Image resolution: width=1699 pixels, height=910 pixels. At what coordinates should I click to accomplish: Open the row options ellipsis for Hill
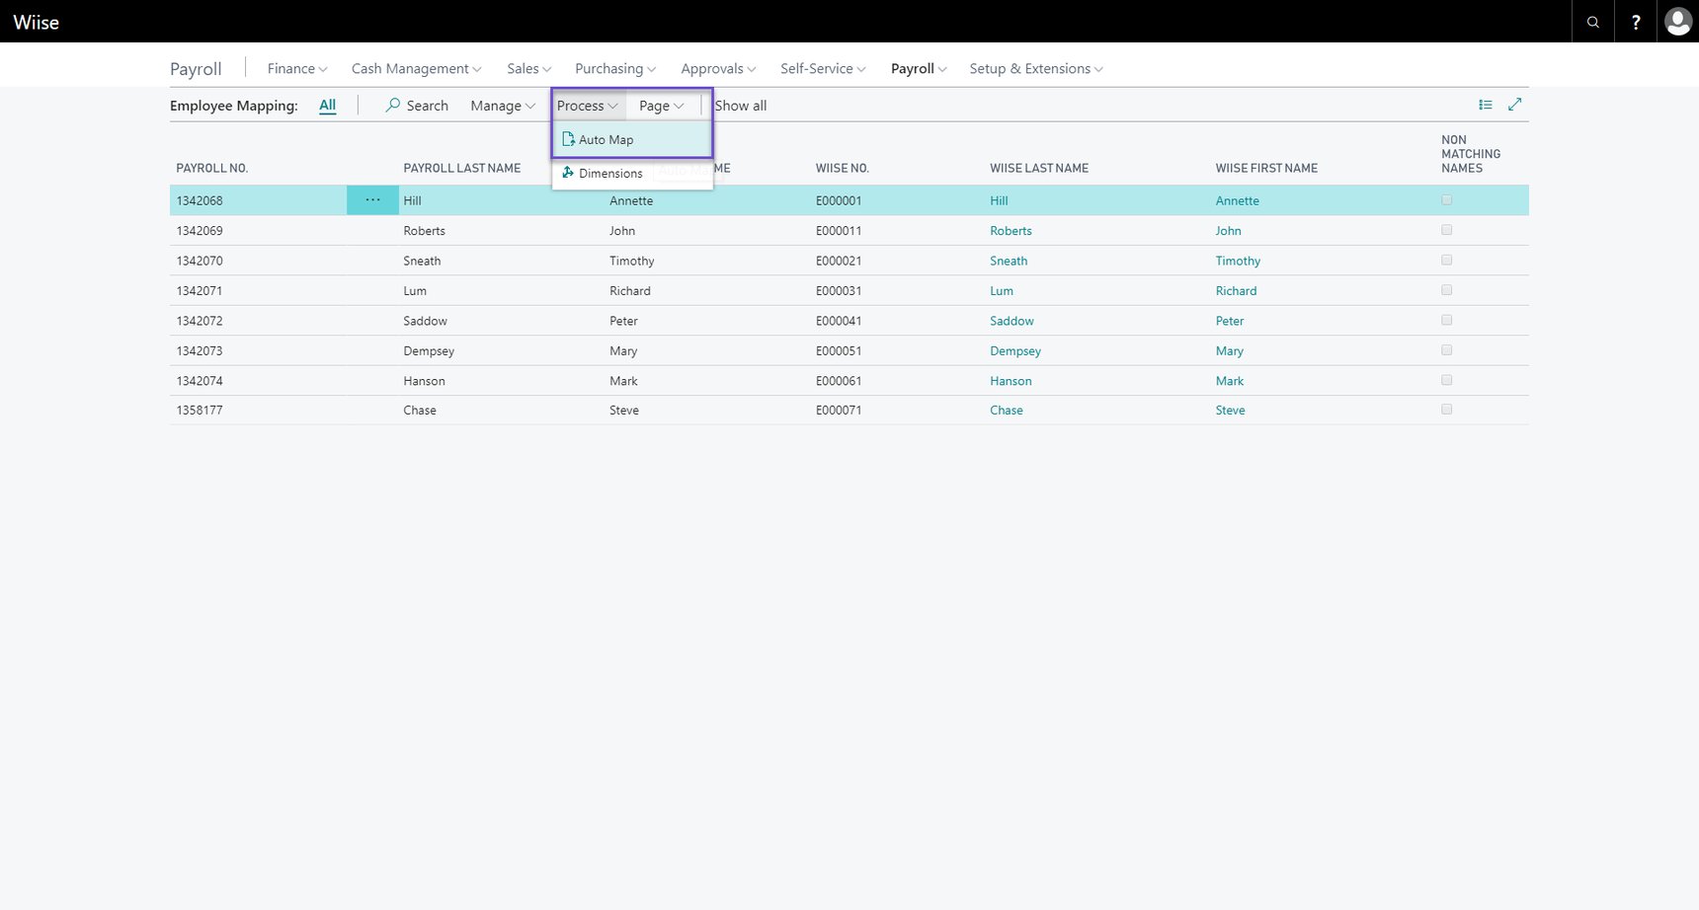(372, 199)
